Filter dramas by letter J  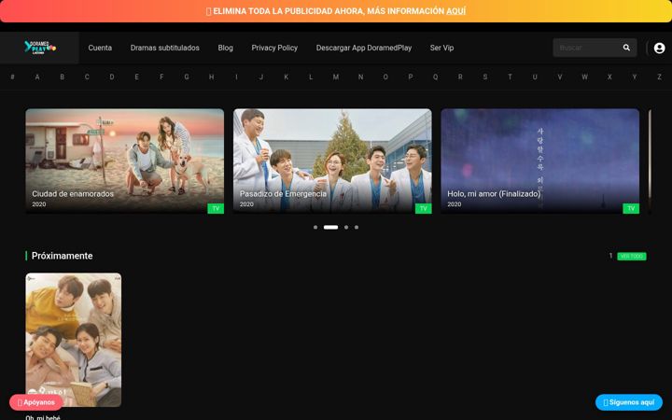coord(261,77)
